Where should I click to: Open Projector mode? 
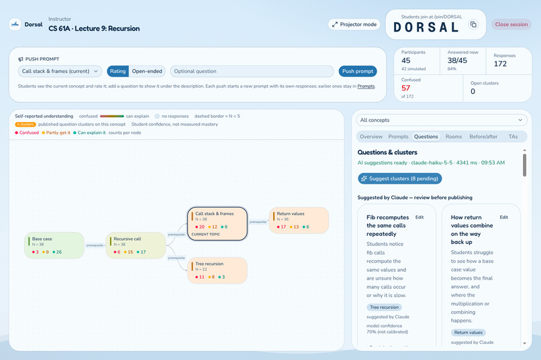click(354, 24)
